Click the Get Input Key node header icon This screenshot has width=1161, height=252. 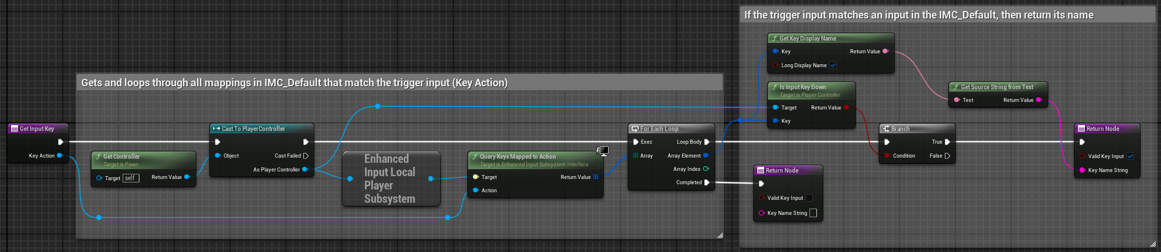tap(15, 129)
